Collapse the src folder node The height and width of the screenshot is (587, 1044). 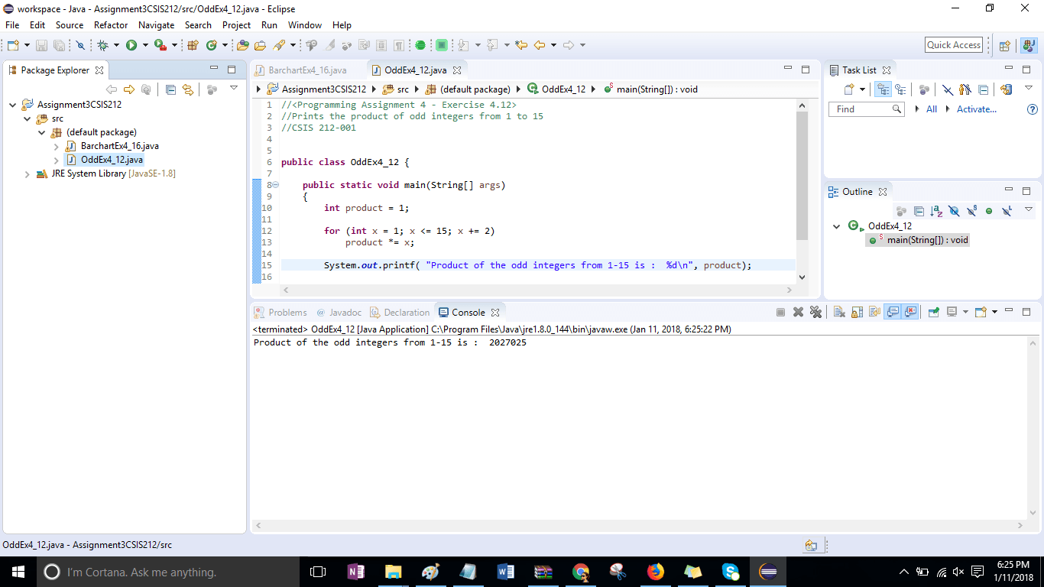coord(28,118)
